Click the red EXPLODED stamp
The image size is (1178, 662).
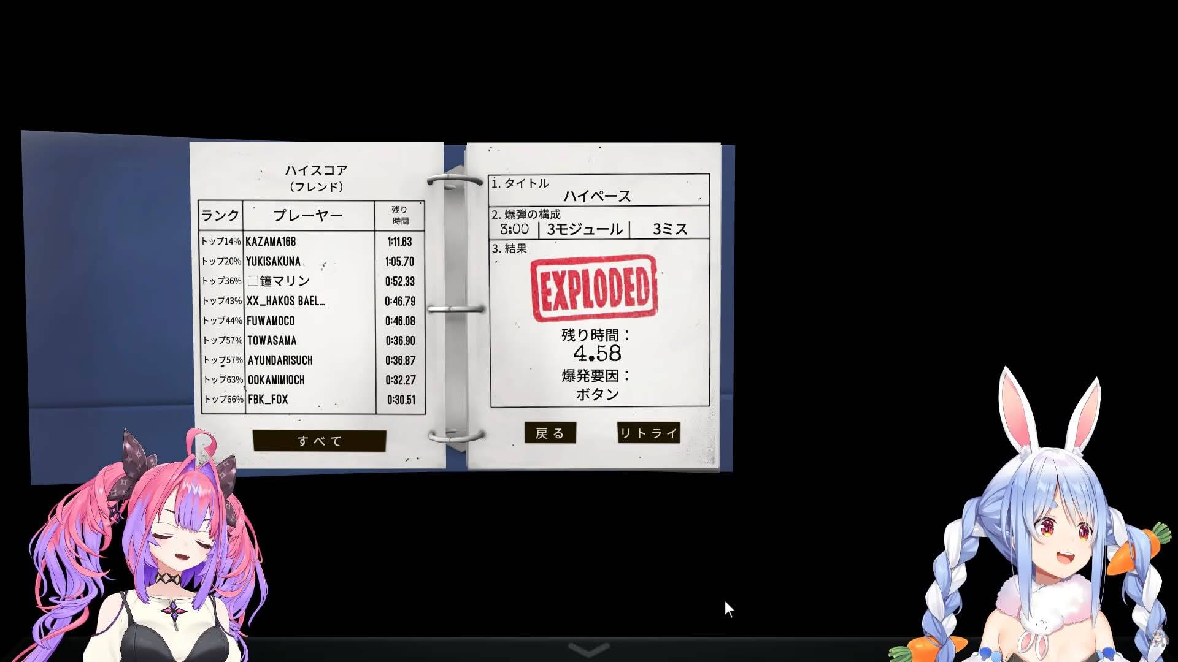click(593, 289)
